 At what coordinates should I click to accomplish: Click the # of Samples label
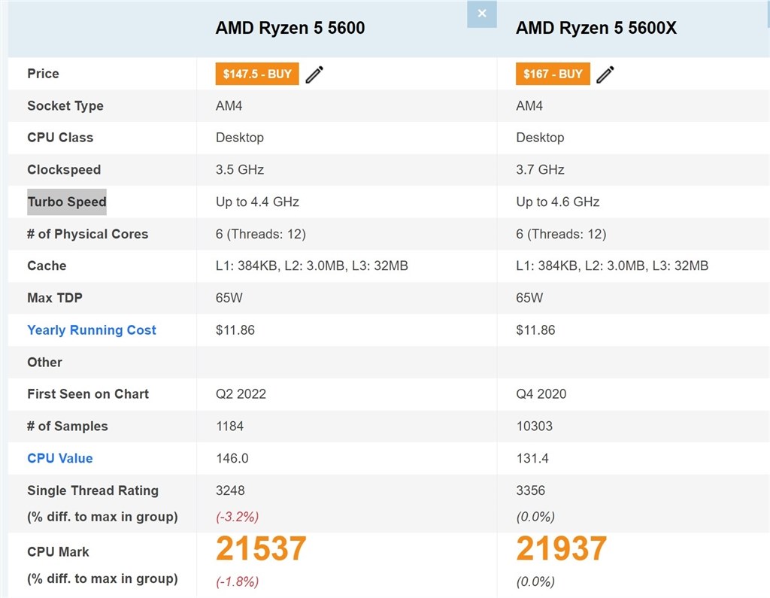click(x=67, y=426)
